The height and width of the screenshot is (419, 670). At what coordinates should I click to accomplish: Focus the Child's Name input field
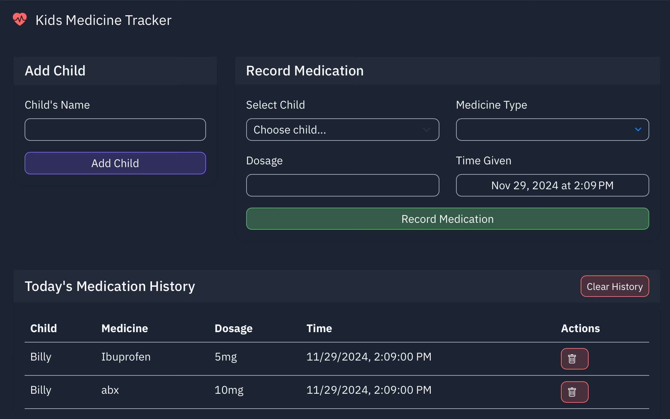[115, 130]
